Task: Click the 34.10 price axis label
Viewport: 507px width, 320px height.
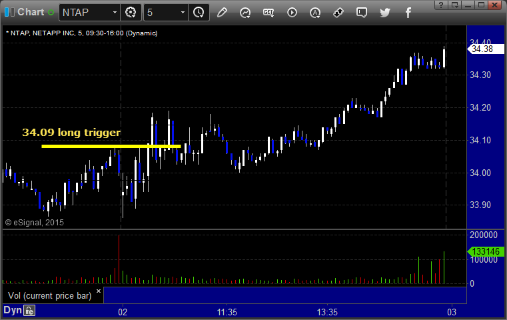Action: tap(480, 141)
